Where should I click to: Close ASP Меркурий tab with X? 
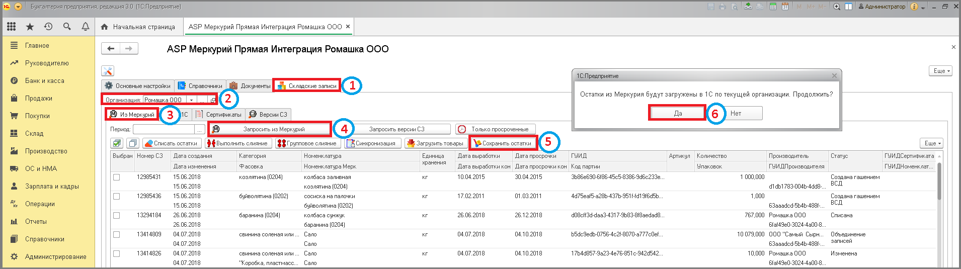[348, 26]
